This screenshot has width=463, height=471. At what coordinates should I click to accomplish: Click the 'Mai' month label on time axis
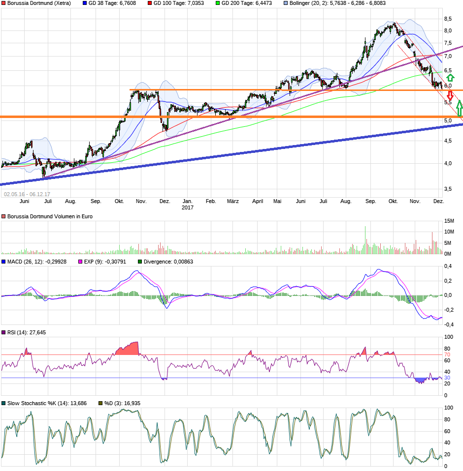click(277, 201)
